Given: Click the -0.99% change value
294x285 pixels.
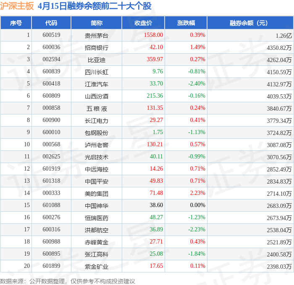Looking at the screenshot, I should click(x=197, y=157).
